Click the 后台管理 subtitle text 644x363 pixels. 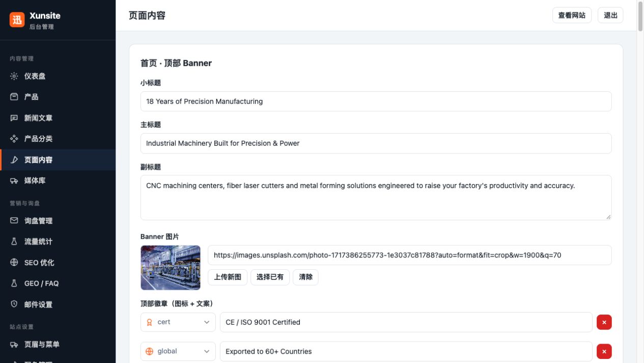(x=42, y=27)
